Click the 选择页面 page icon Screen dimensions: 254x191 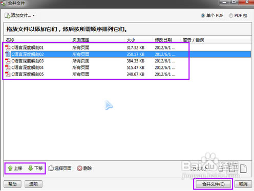click(x=51, y=169)
